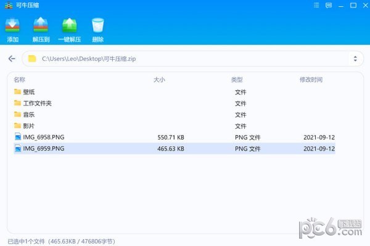The height and width of the screenshot is (246, 370).
Task: Select the 工作文件夹 folder
Action: click(x=175, y=103)
